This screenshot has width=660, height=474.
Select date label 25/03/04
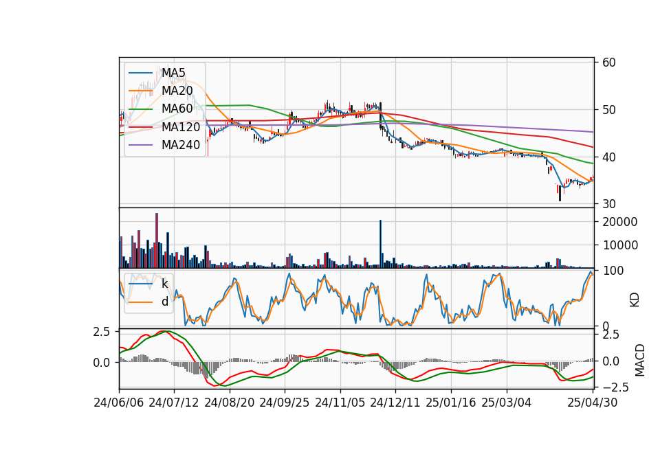pos(507,403)
